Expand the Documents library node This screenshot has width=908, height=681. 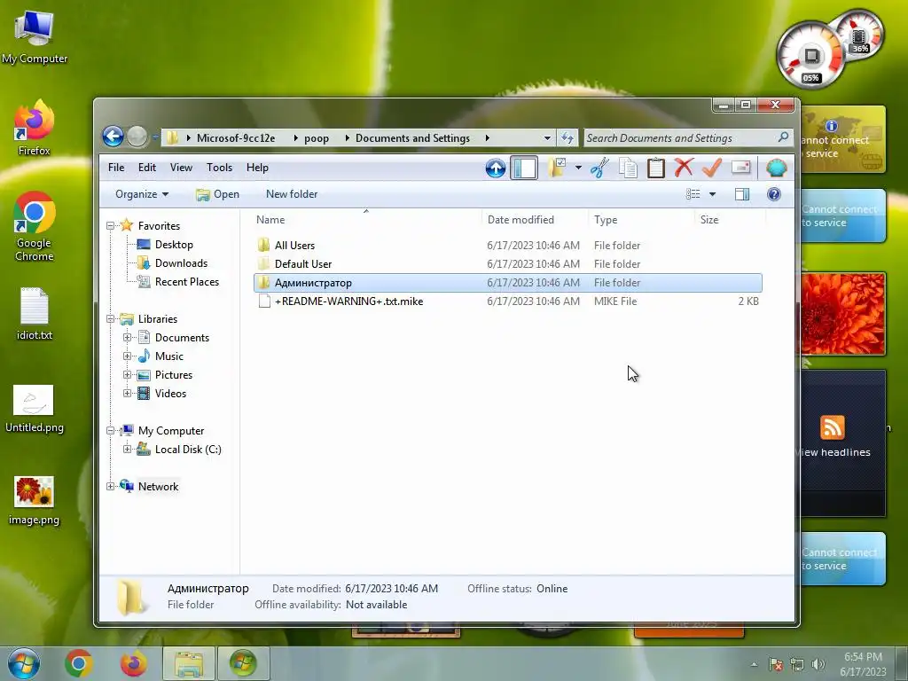tap(127, 338)
